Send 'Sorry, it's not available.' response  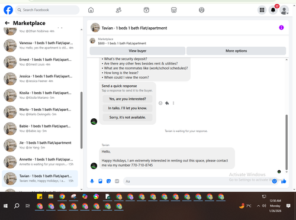[127, 117]
